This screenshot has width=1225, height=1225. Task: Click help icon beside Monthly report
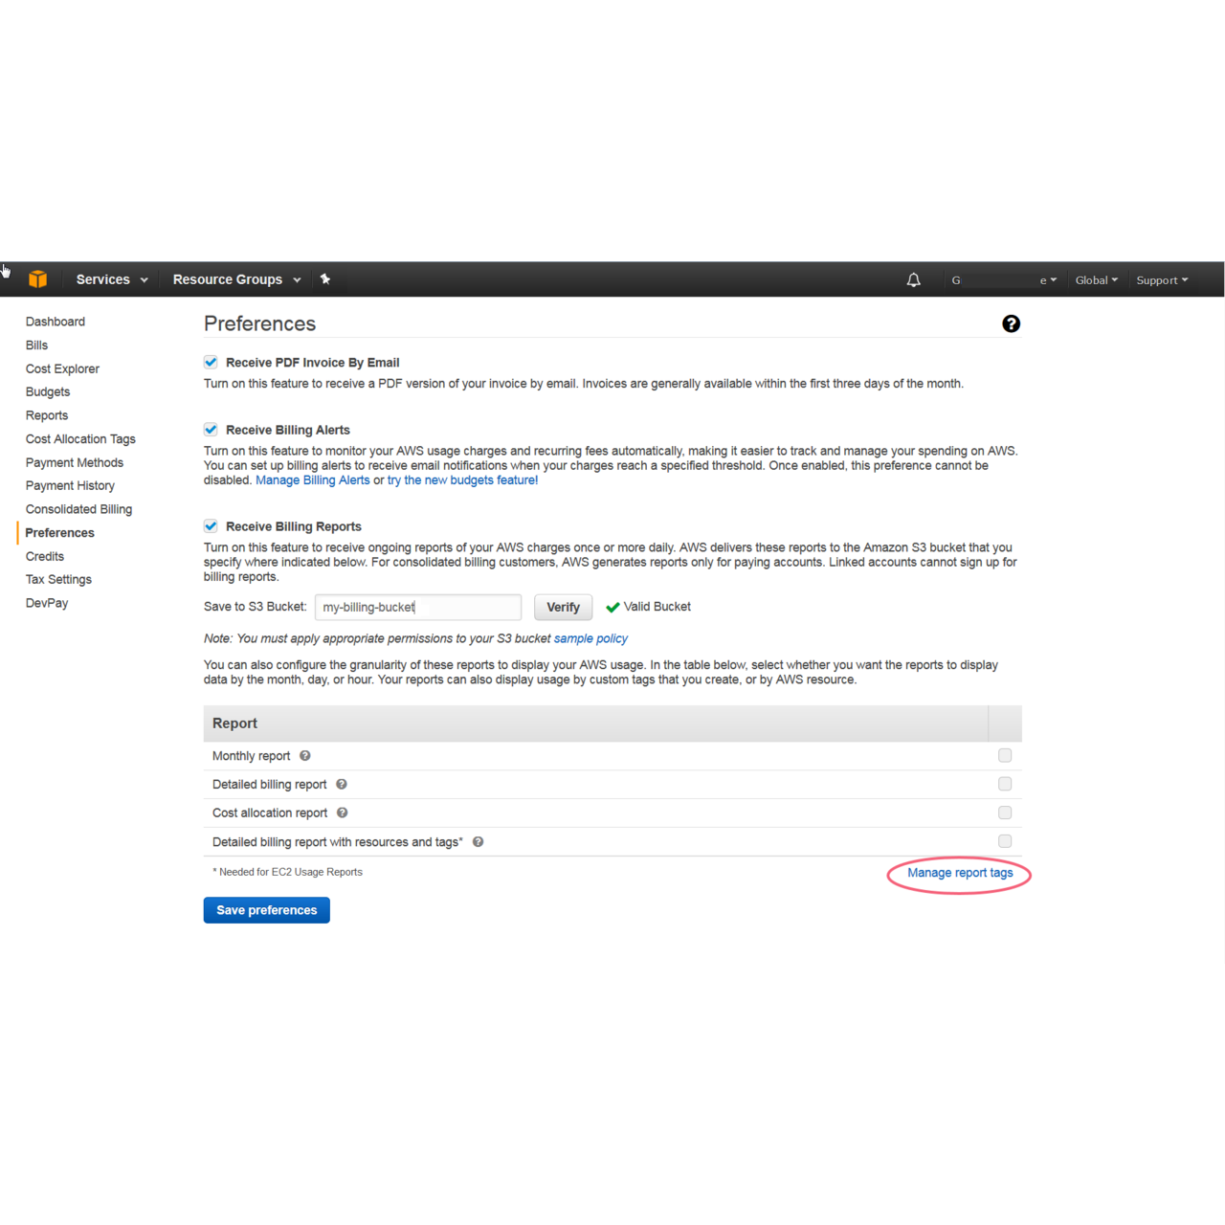tap(305, 756)
